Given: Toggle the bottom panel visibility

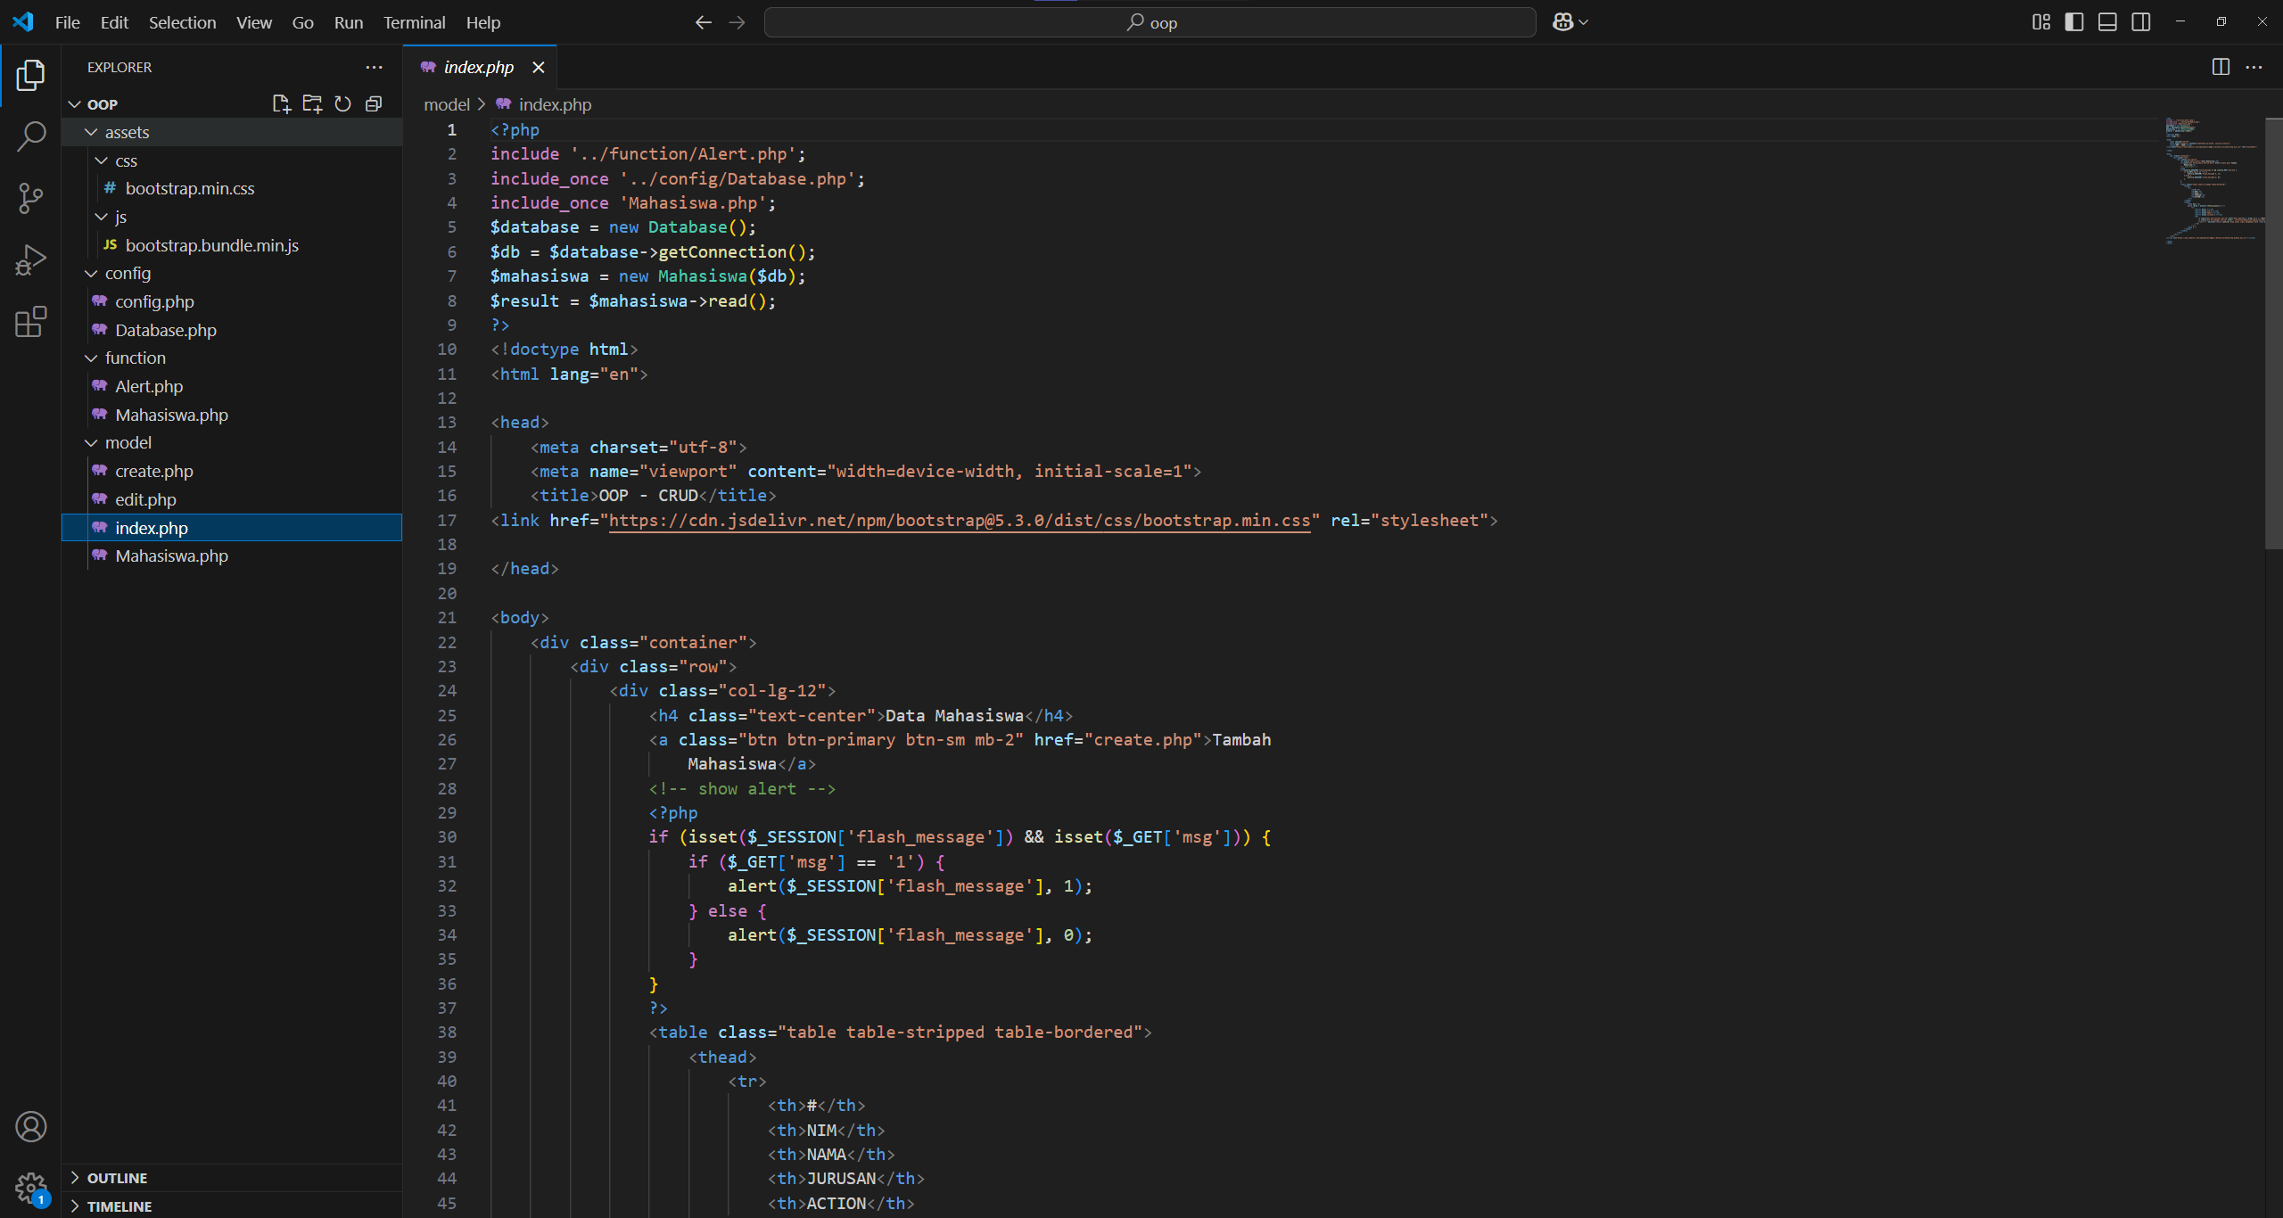Looking at the screenshot, I should coord(2107,22).
